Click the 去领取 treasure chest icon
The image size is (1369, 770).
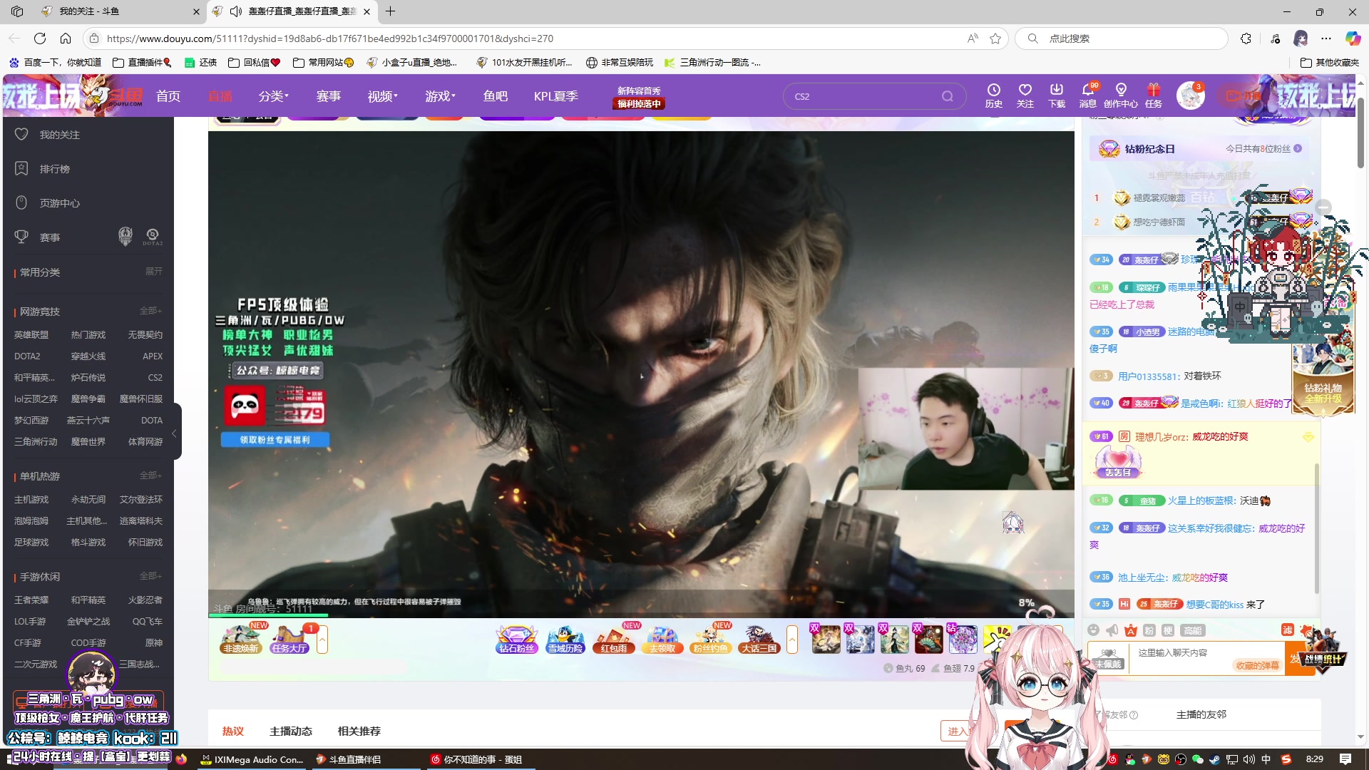(x=662, y=640)
